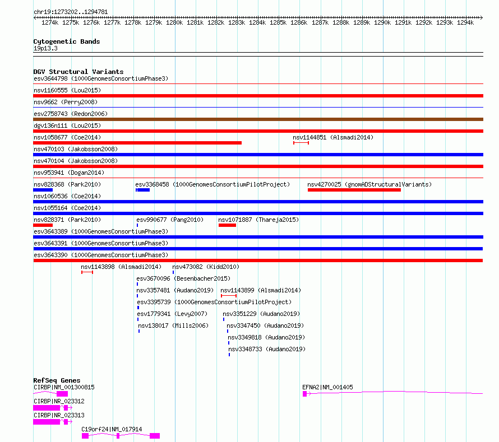Click the RefSeq Genes track title
Viewport: 499px width, 442px height.
[x=57, y=380]
